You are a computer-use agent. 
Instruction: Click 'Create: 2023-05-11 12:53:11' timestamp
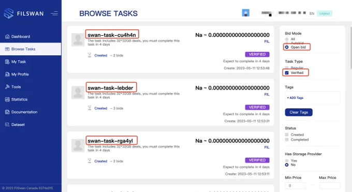pyautogui.click(x=247, y=174)
